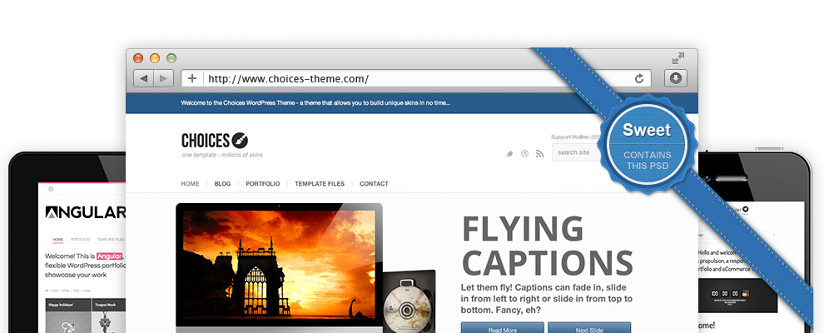Open the browser downloads button

[675, 78]
